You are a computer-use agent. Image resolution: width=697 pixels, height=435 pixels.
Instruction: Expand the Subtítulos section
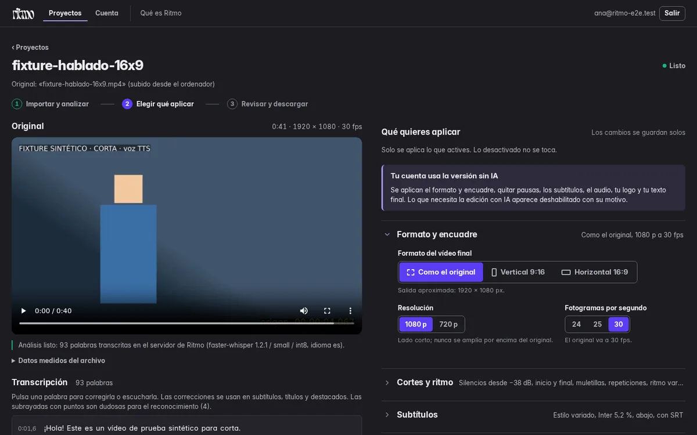533,415
